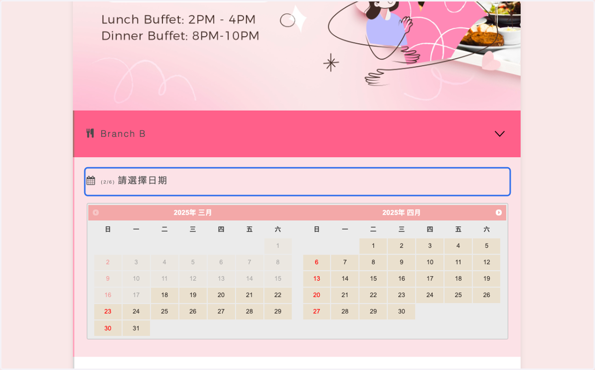Go to previous month in calendar
This screenshot has width=595, height=370.
(96, 212)
